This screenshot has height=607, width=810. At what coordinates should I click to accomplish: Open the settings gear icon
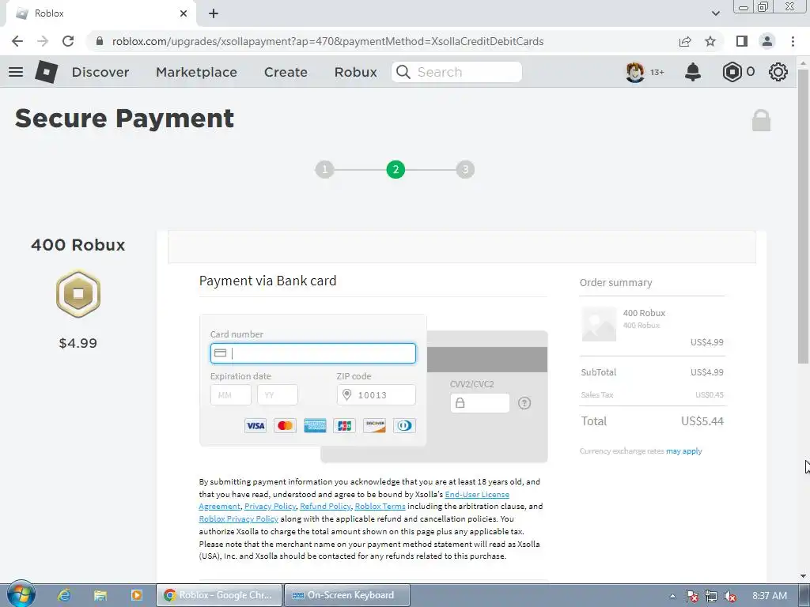pyautogui.click(x=778, y=72)
